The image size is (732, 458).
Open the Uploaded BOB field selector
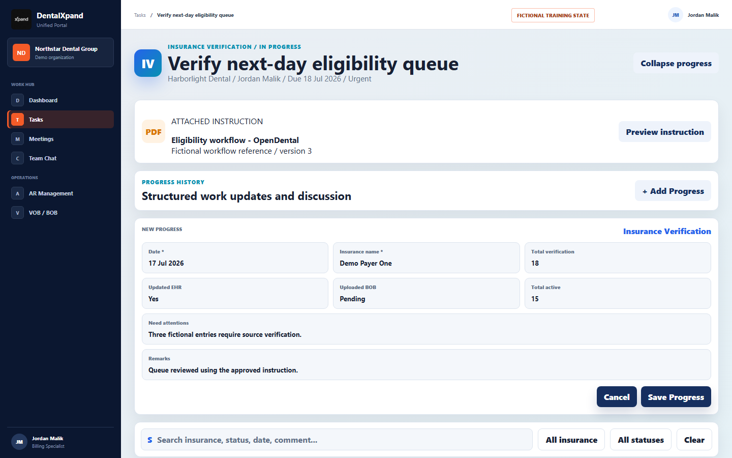pyautogui.click(x=426, y=293)
